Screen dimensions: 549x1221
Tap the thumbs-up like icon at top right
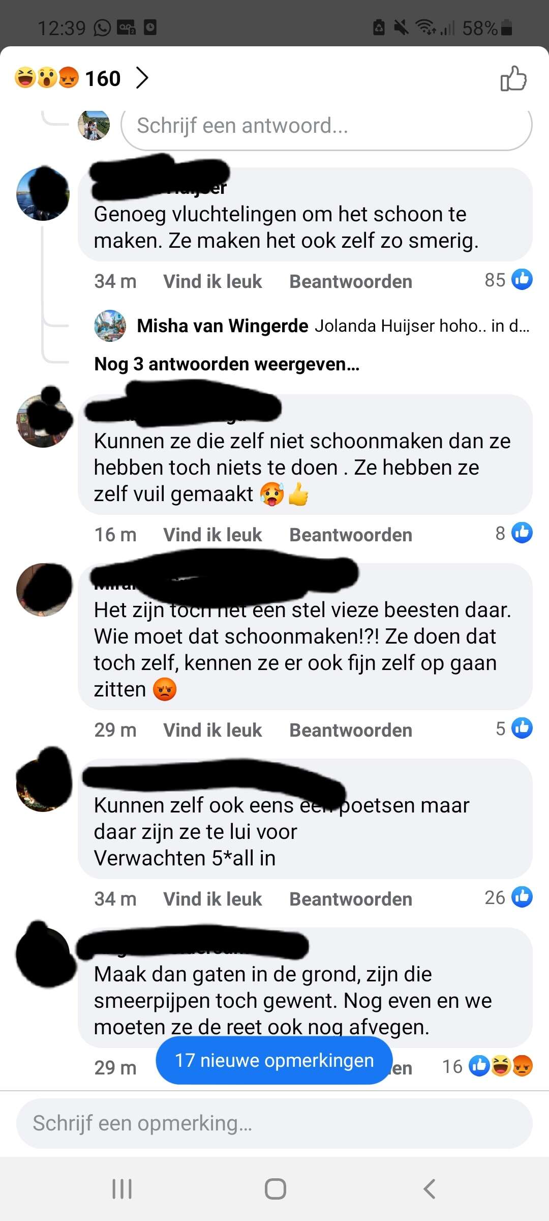click(x=513, y=79)
